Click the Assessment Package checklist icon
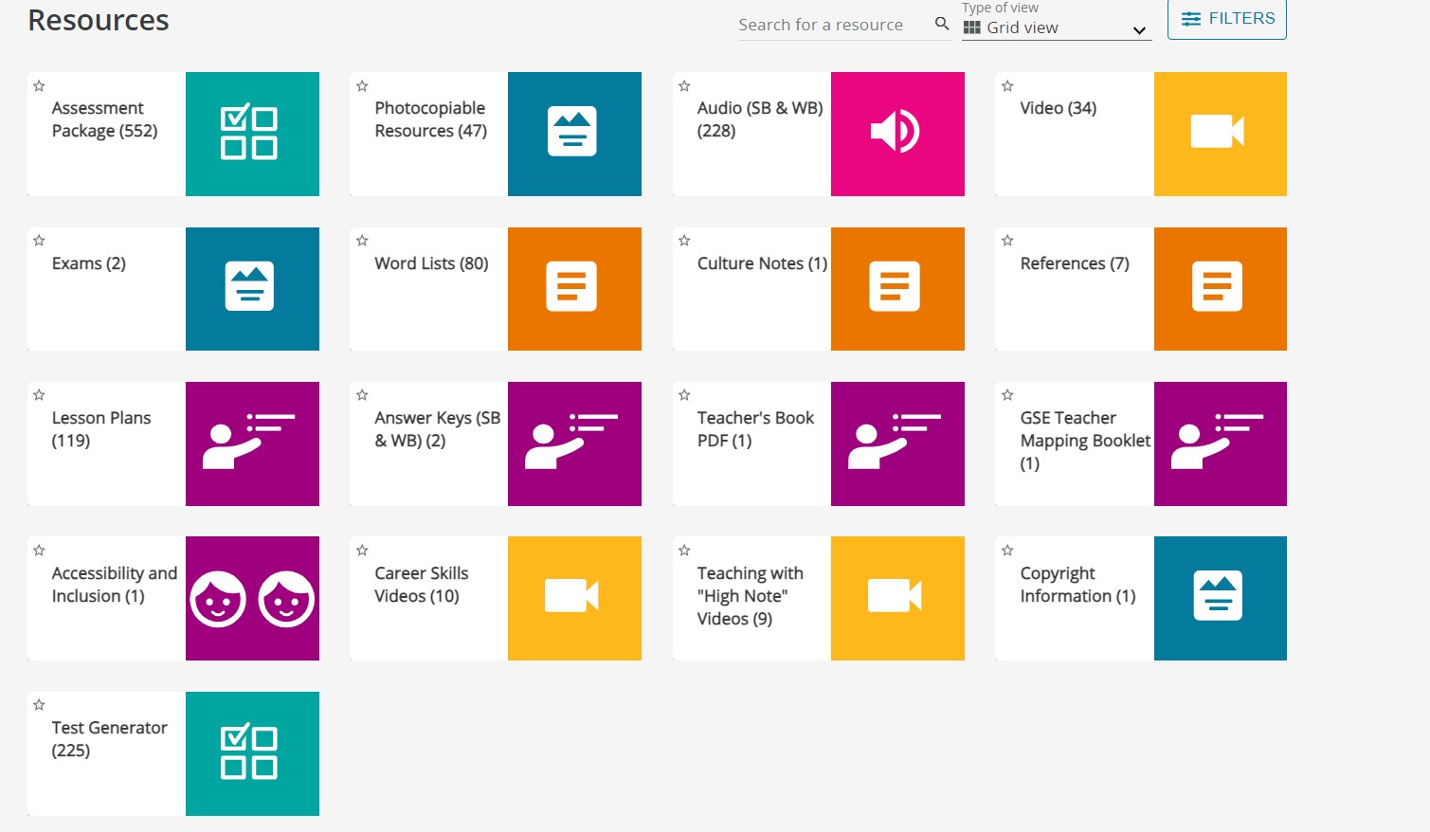Screen dimensions: 1430x832 [x=252, y=134]
